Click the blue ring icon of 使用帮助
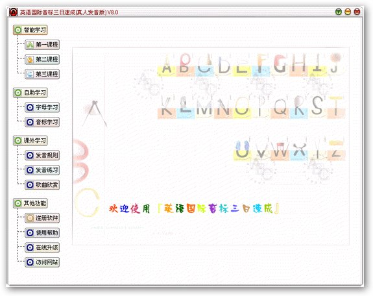Image resolution: width=373 pixels, height=296 pixels. [x=30, y=232]
